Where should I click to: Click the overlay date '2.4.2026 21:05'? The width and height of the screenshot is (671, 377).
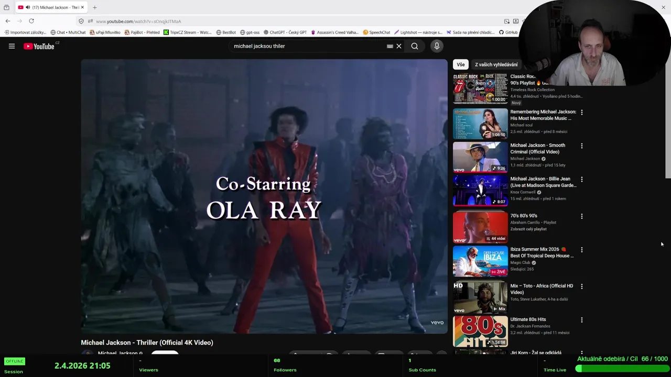click(82, 365)
